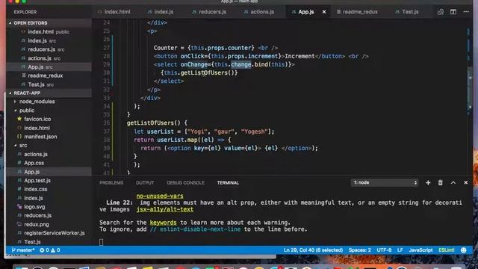Click the master branch indicator in status bar

pos(23,250)
